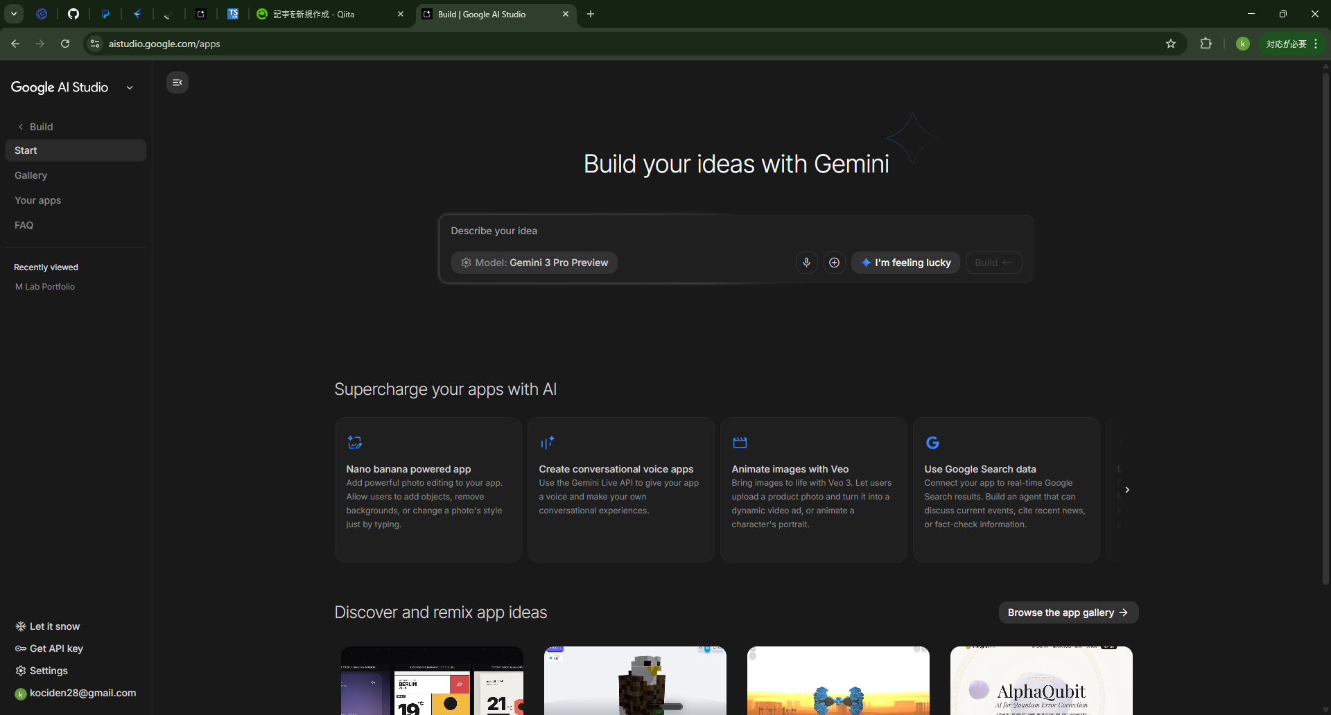Image resolution: width=1331 pixels, height=715 pixels.
Task: Open the Create conversational voice apps card
Action: (621, 490)
